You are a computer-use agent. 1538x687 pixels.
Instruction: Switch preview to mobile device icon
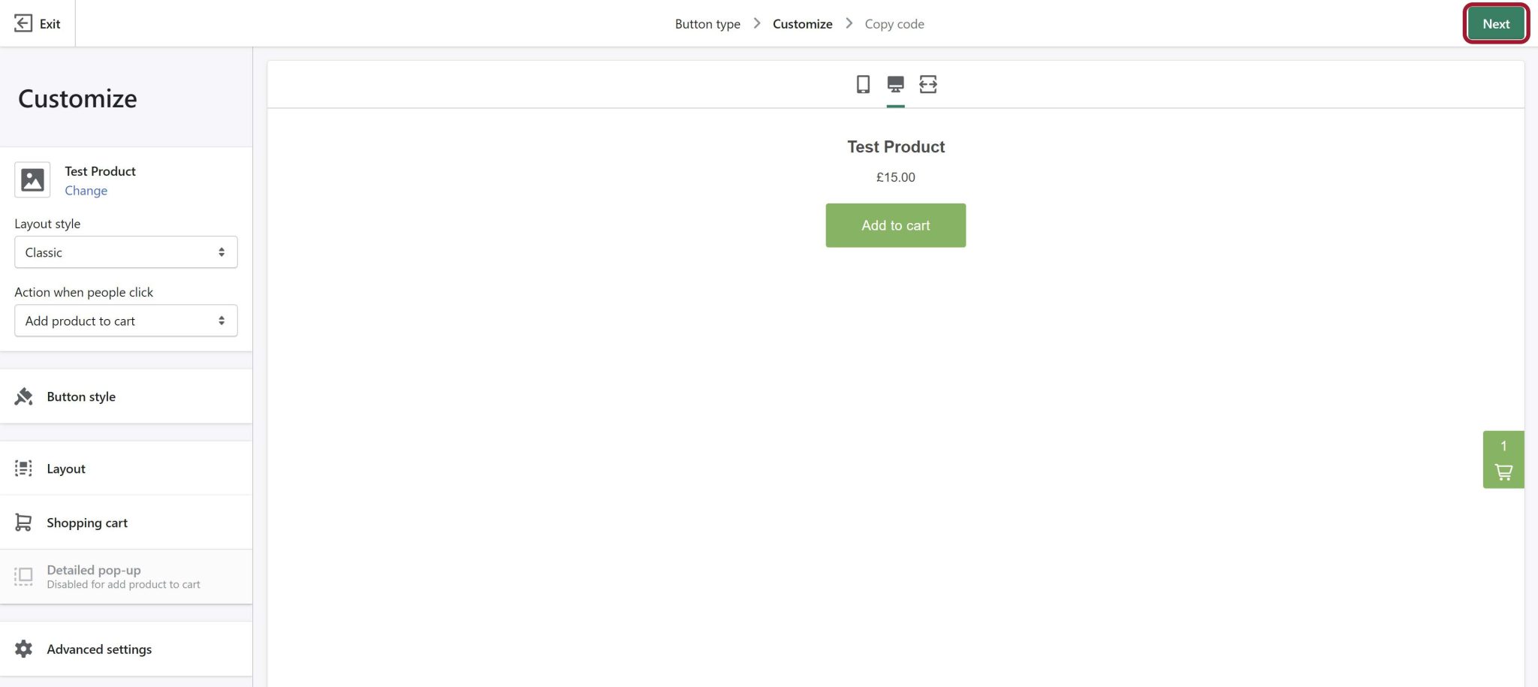863,84
